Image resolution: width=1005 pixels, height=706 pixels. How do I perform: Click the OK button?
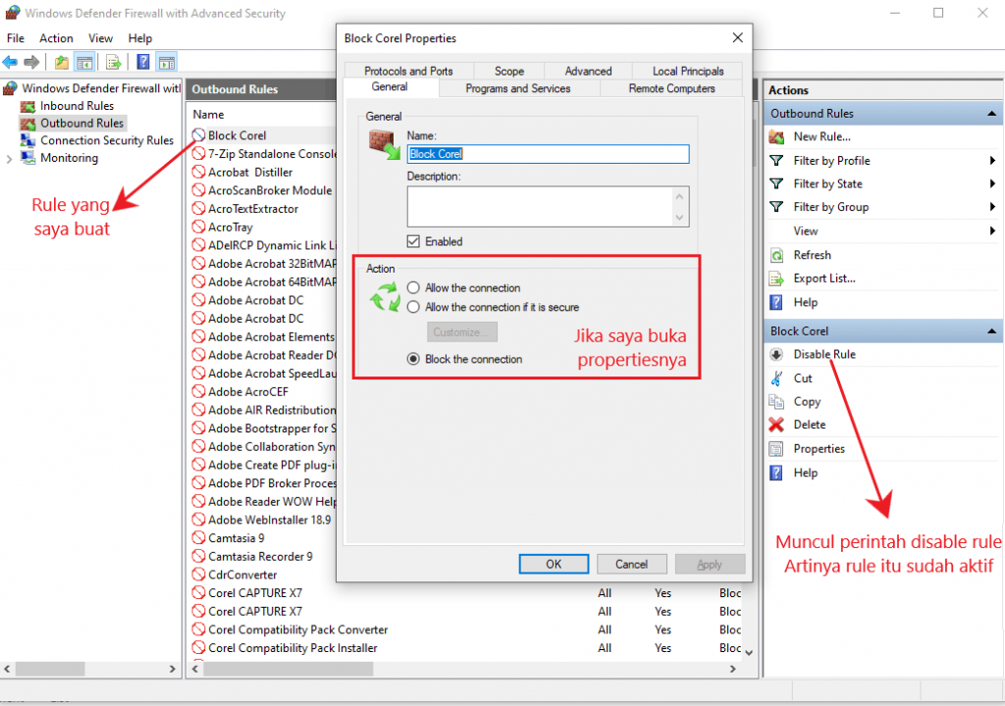(x=554, y=565)
